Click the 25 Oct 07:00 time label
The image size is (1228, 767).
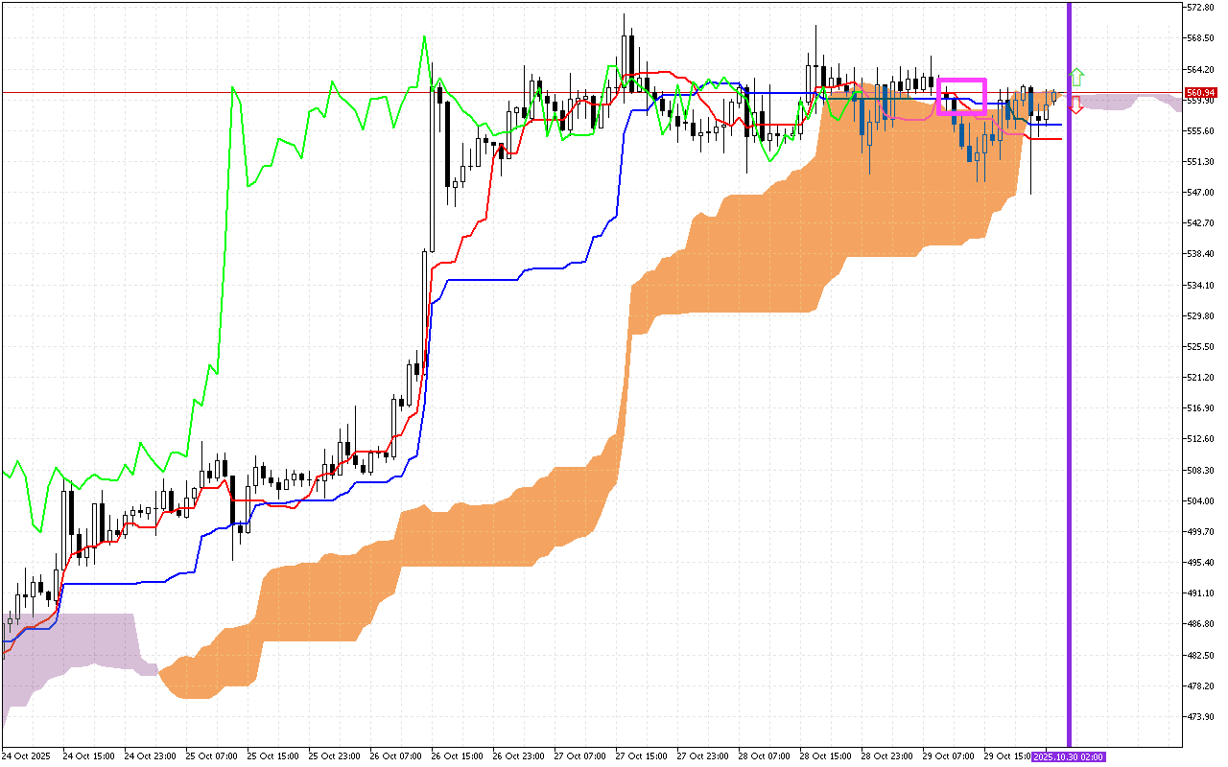210,756
